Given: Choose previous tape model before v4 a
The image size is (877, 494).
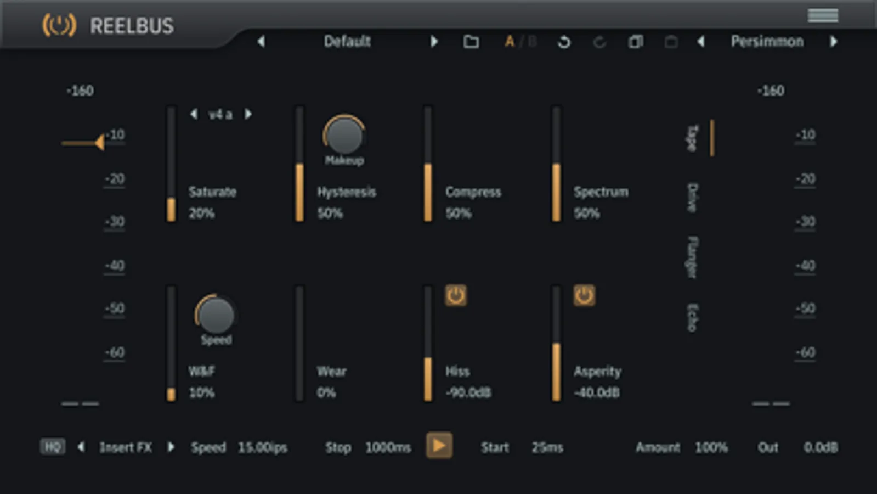Looking at the screenshot, I should [x=194, y=114].
